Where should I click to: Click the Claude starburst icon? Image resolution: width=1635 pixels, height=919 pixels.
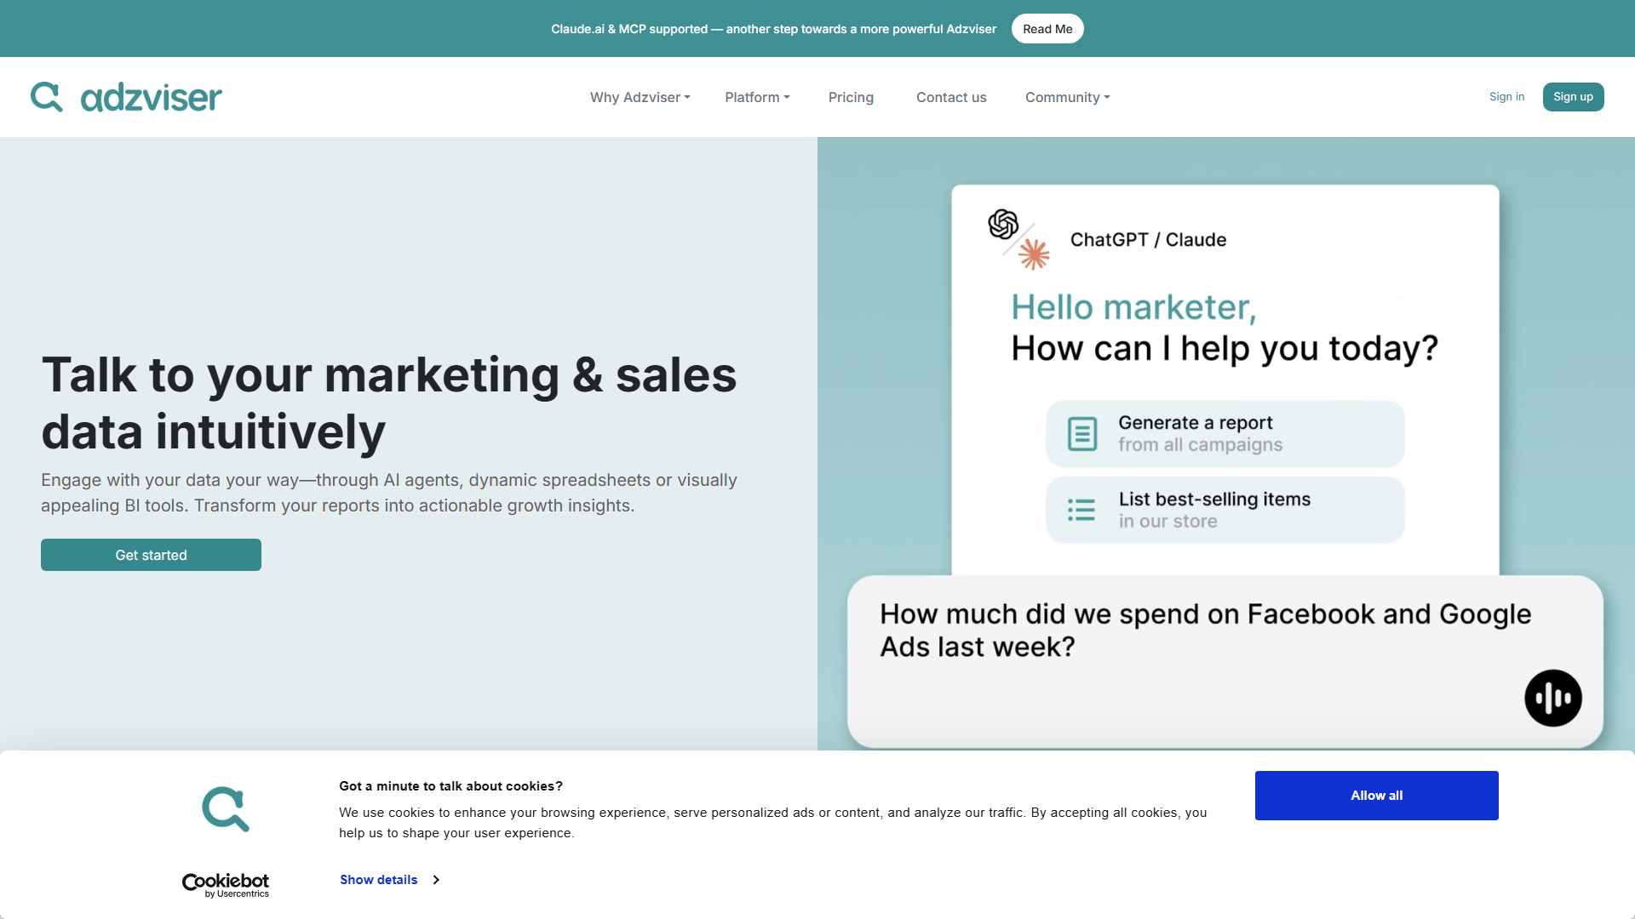1034,254
